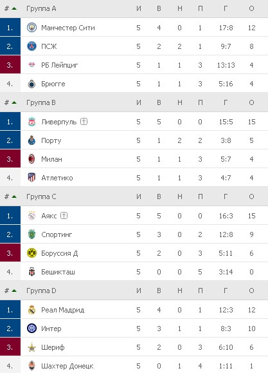Image resolution: width=268 pixels, height=373 pixels.
Task: Click the Atletico club crest
Action: 31,178
